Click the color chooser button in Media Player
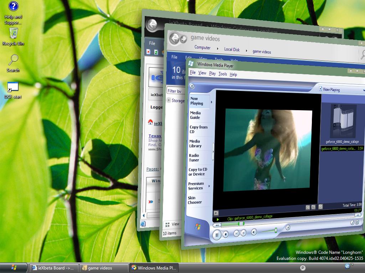 tap(352, 223)
